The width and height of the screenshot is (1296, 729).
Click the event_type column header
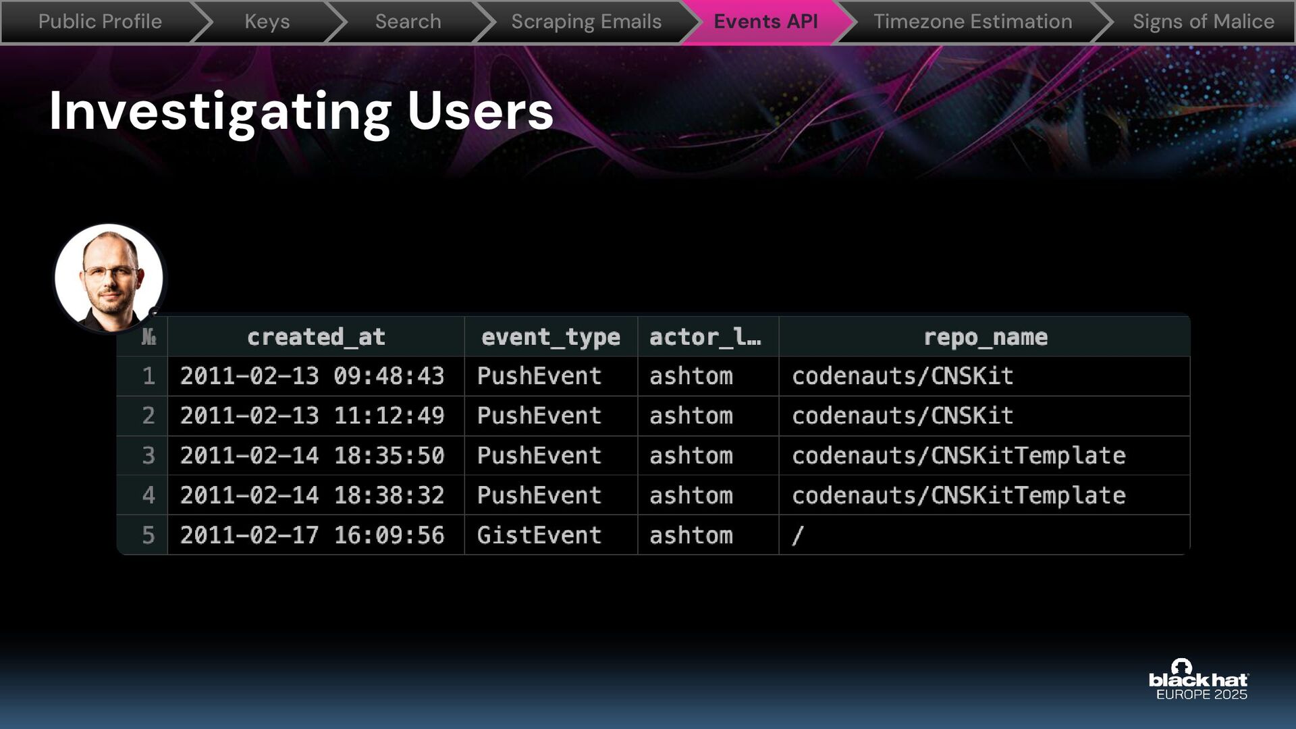(550, 337)
